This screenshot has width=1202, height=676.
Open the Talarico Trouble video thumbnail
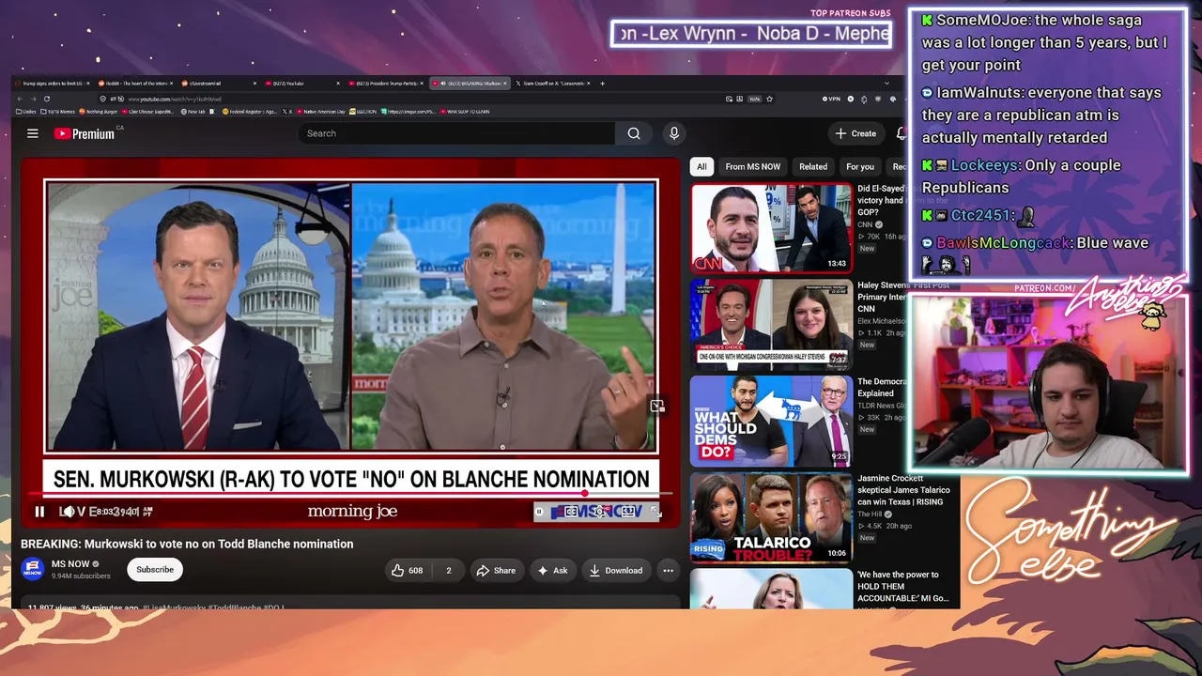[x=771, y=517]
